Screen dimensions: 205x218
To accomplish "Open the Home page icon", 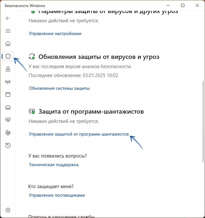I will coord(8,44).
